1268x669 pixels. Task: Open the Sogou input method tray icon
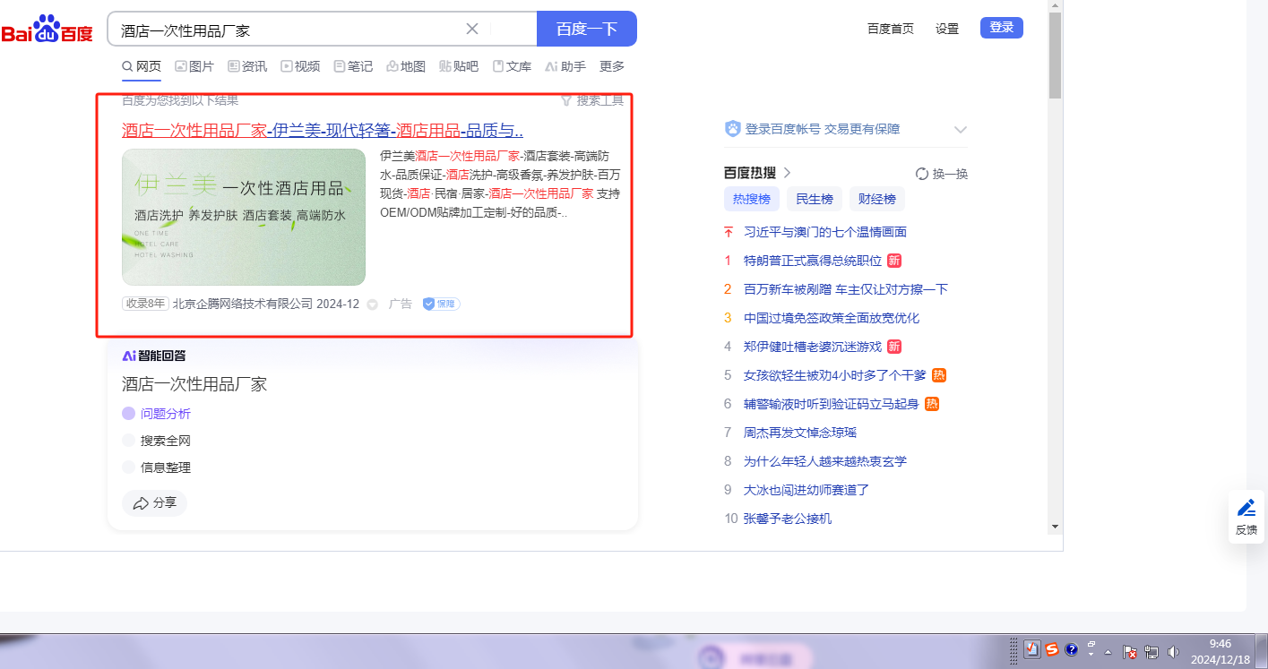[x=1052, y=650]
